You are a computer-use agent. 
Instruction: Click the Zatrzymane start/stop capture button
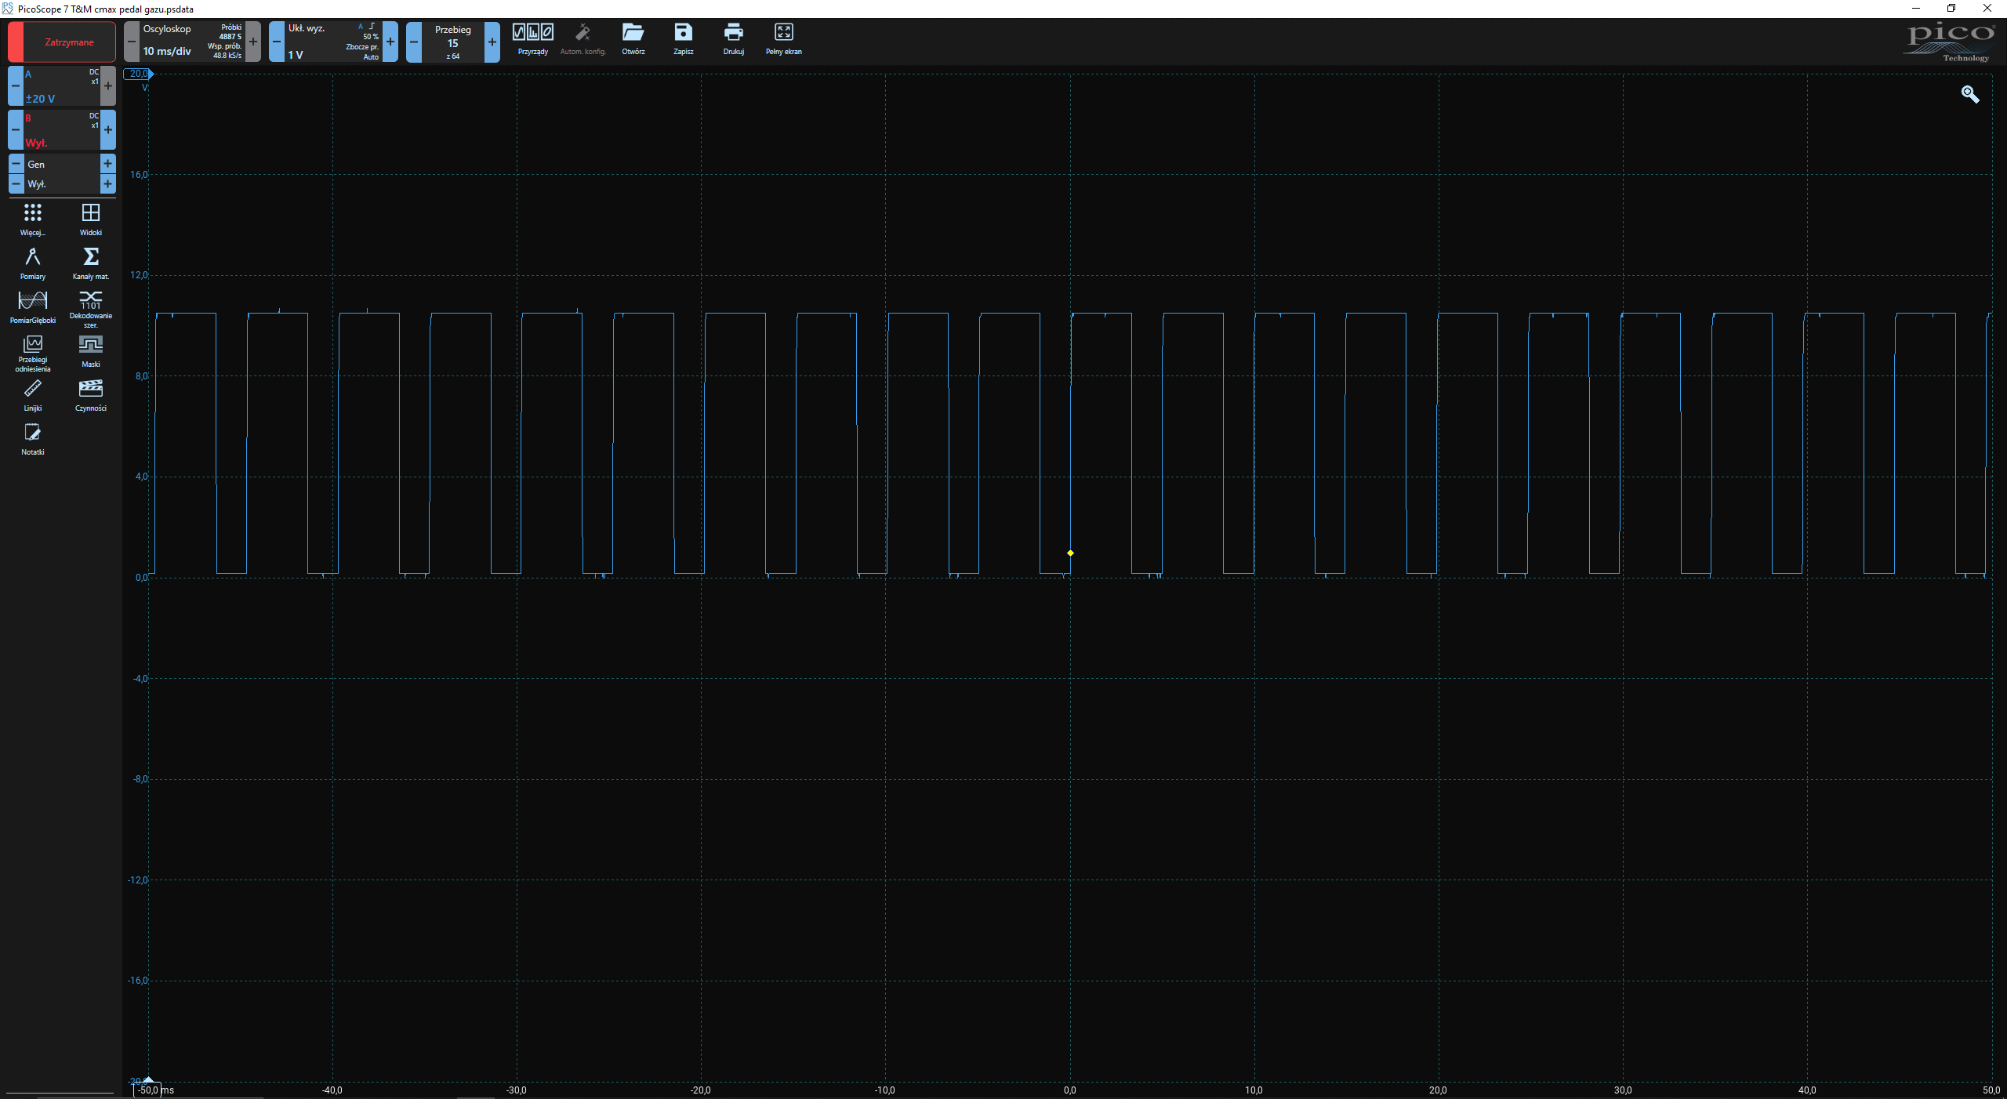pos(69,42)
